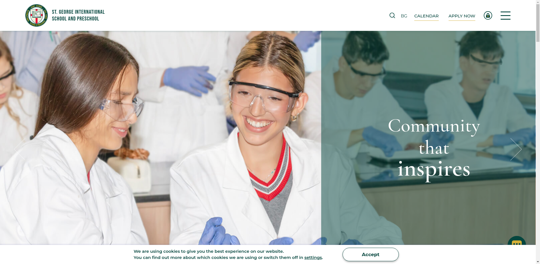Viewport: 540px width, 264px height.
Task: Click St. George International School title text
Action: pyautogui.click(x=78, y=15)
